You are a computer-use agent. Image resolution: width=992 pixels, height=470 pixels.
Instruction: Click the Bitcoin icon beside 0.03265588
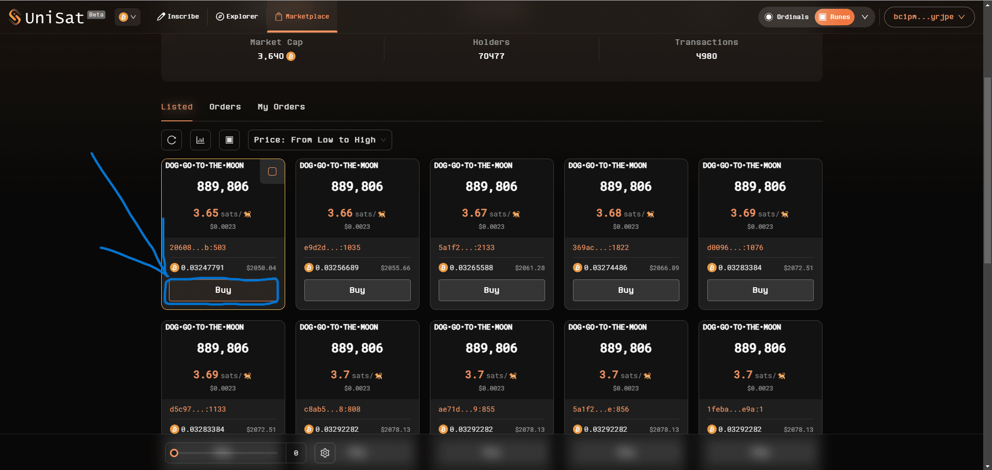click(x=443, y=268)
